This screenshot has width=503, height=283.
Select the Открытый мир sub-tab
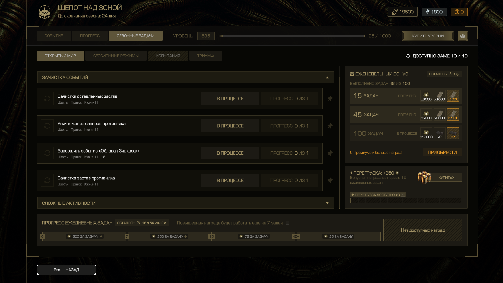point(60,56)
